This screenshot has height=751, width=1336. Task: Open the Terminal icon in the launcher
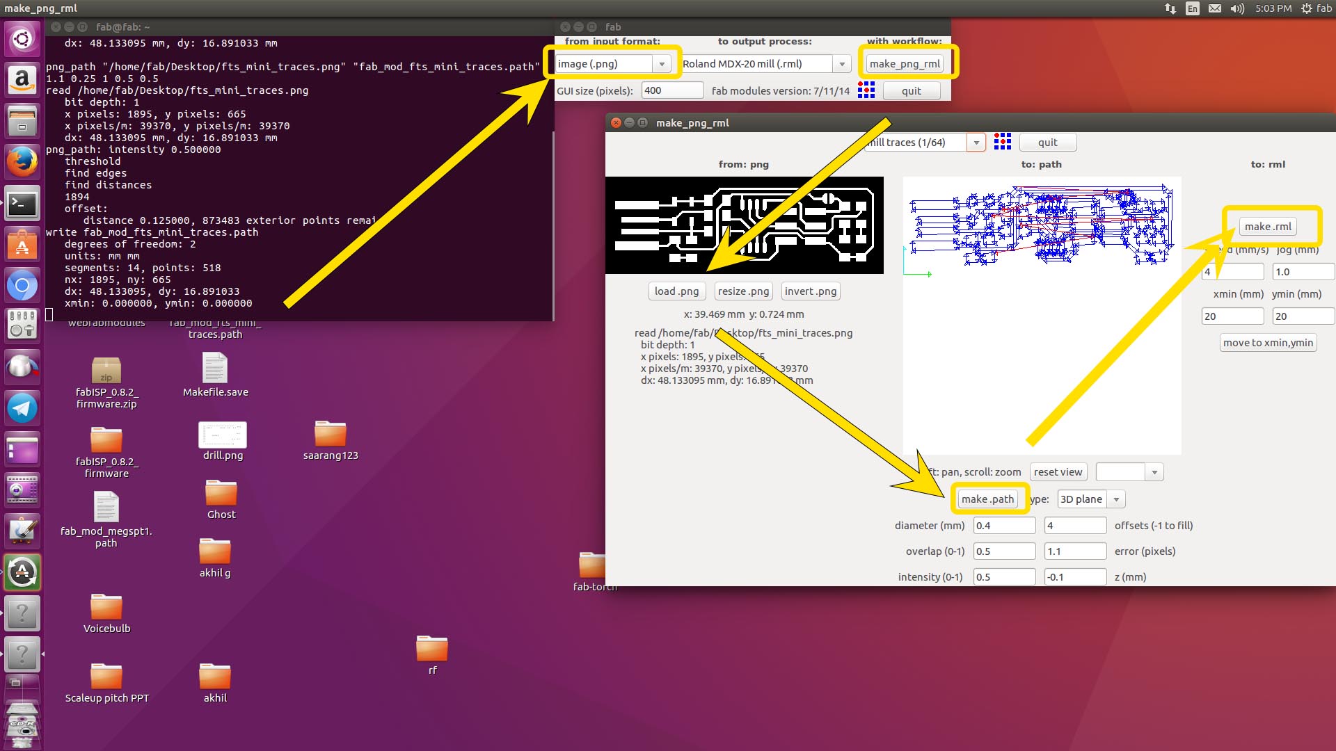click(x=22, y=204)
